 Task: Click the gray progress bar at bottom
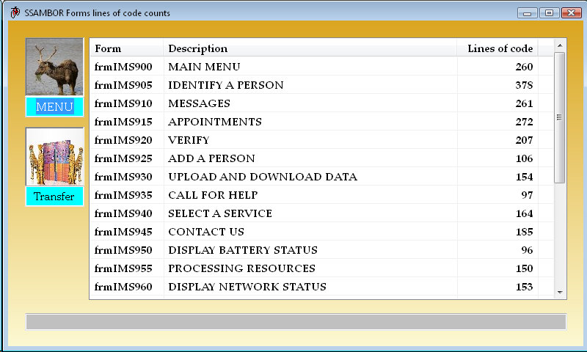pyautogui.click(x=296, y=321)
